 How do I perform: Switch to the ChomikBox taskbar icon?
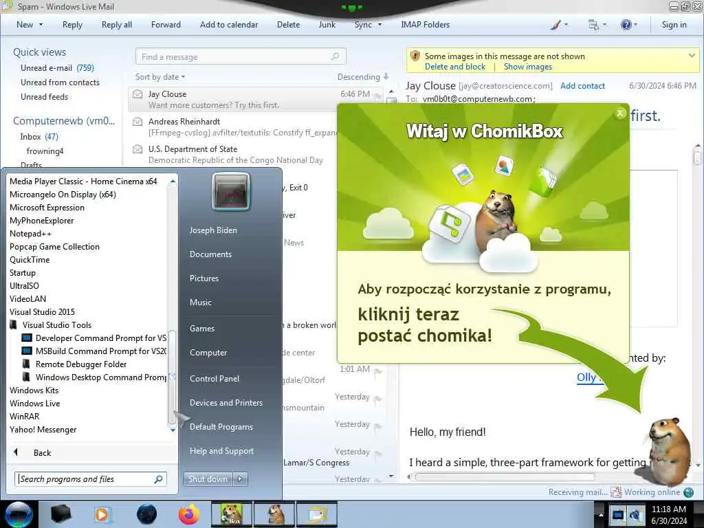[232, 514]
